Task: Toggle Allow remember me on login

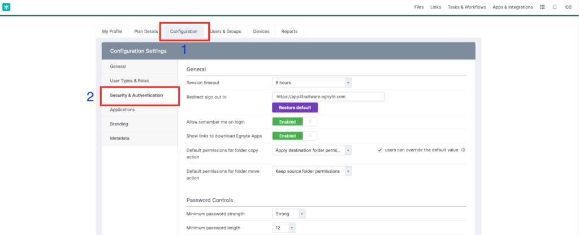Action: [294, 122]
